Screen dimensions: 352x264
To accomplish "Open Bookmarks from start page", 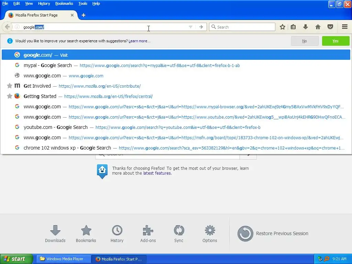I will pyautogui.click(x=86, y=234).
